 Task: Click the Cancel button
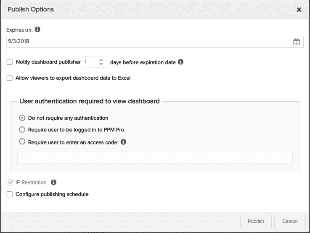point(290,221)
